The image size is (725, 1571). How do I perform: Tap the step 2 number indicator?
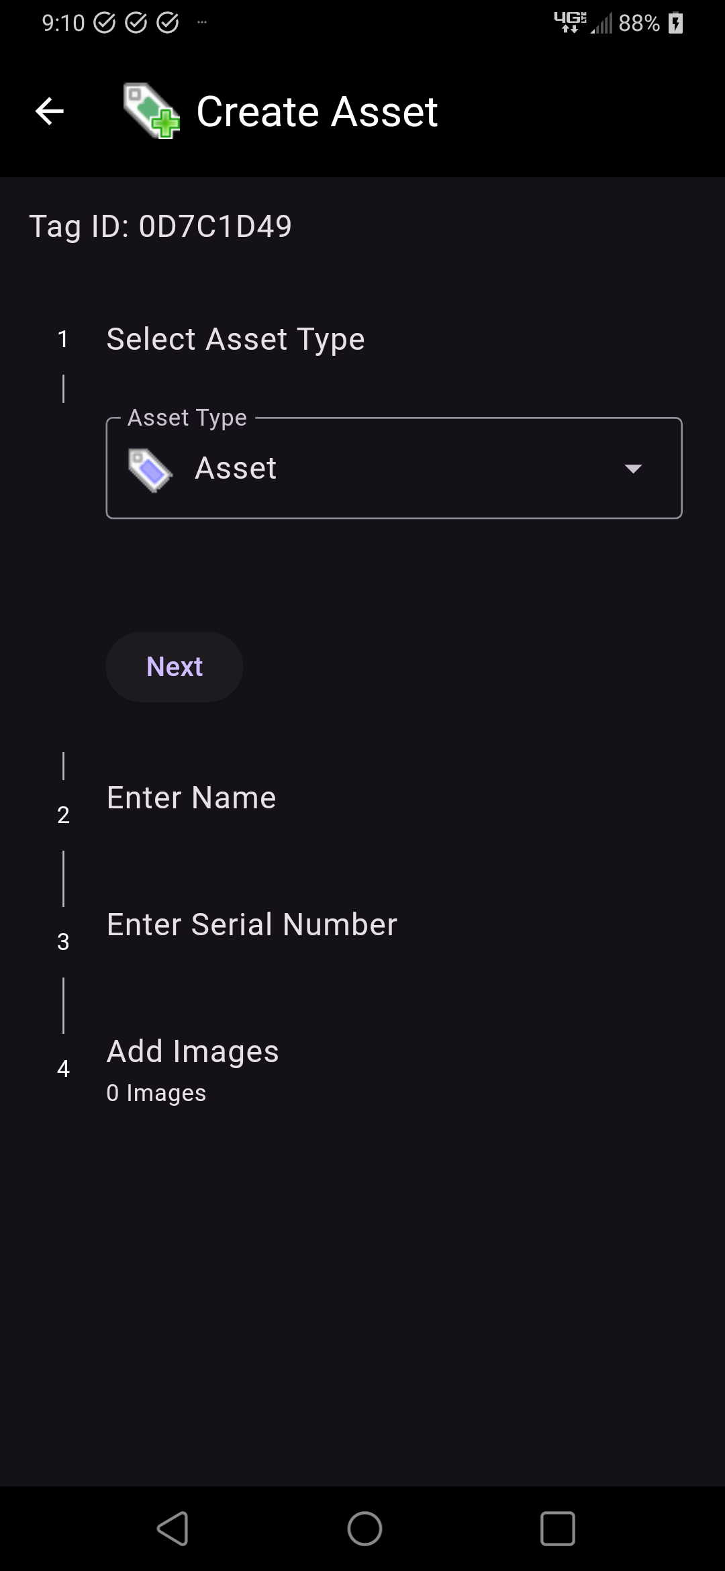point(63,815)
